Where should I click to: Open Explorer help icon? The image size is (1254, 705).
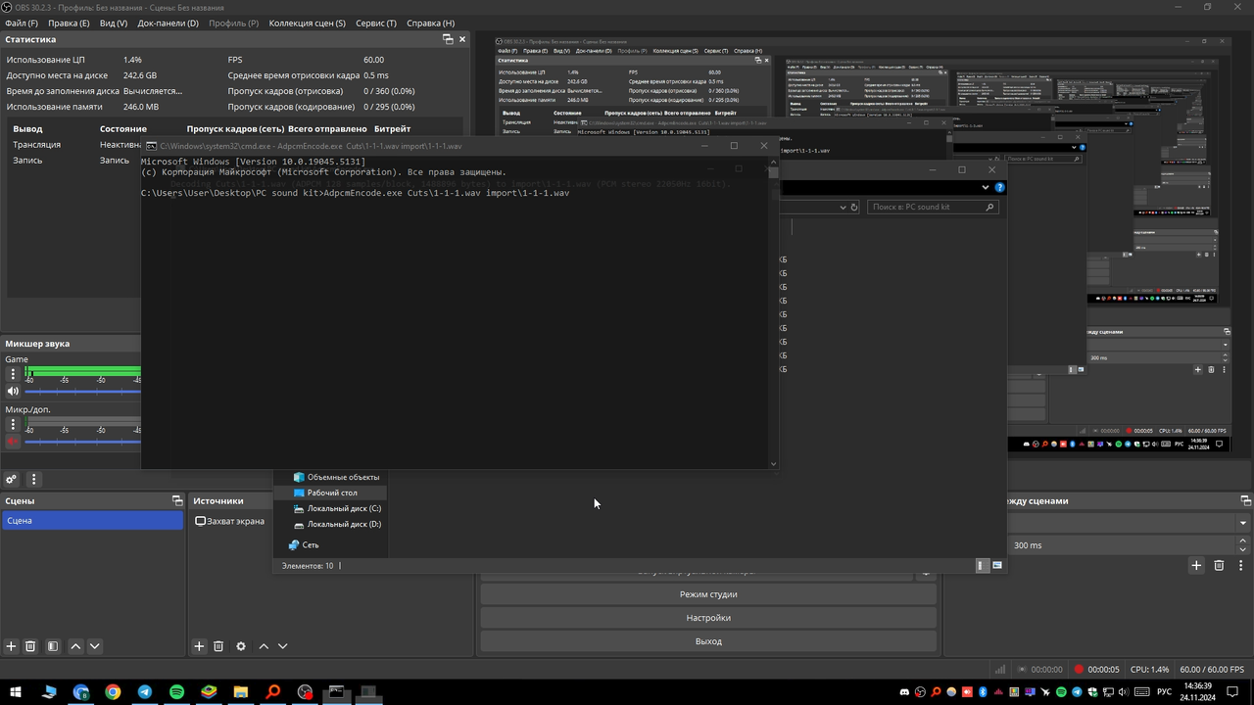[999, 187]
